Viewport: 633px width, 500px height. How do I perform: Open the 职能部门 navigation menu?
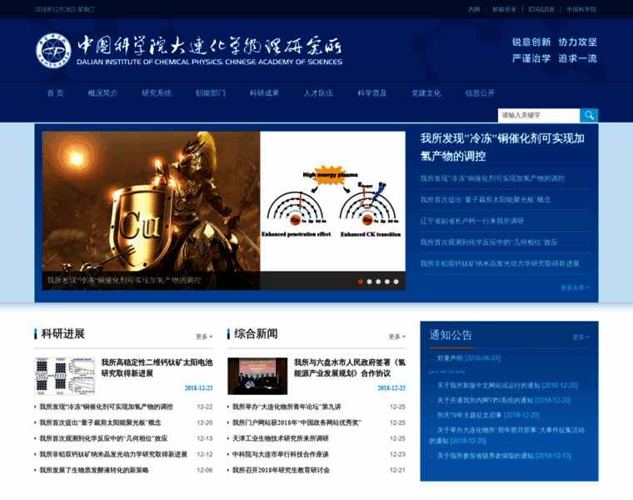211,92
